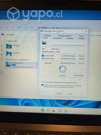
Task: Click the Unidad C label
Action: (x=63, y=76)
